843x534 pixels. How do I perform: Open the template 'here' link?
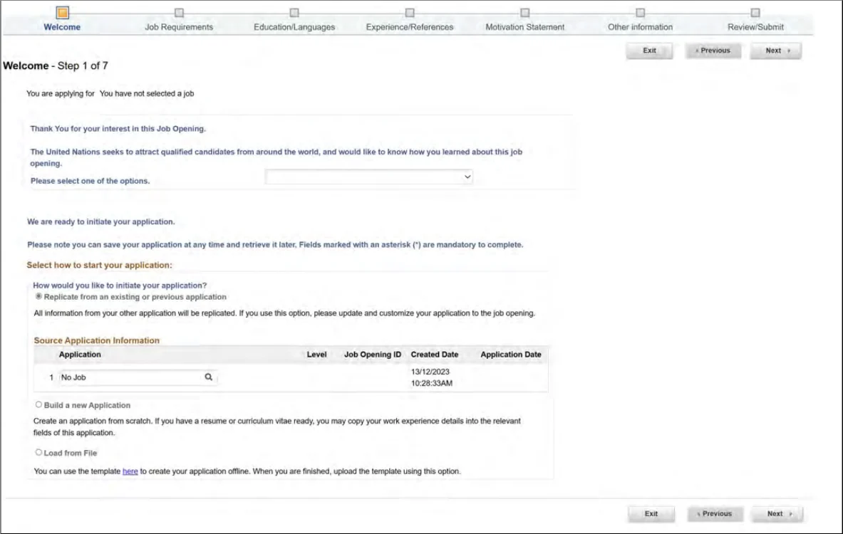[130, 471]
